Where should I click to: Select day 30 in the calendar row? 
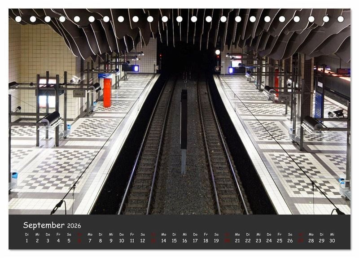pyautogui.click(x=332, y=241)
